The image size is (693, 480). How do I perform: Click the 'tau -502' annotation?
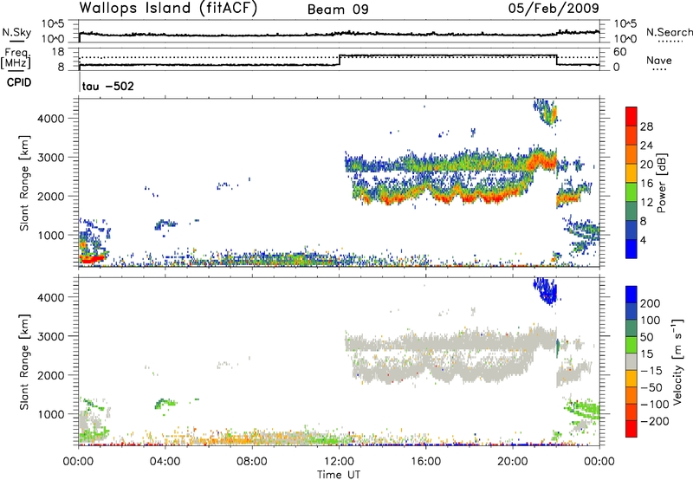tap(107, 86)
